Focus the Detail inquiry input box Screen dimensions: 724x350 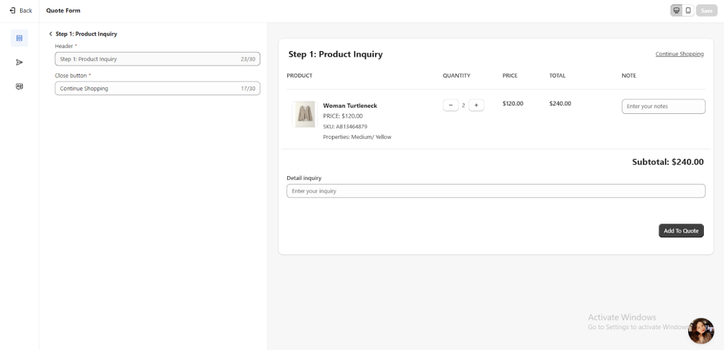click(495, 191)
